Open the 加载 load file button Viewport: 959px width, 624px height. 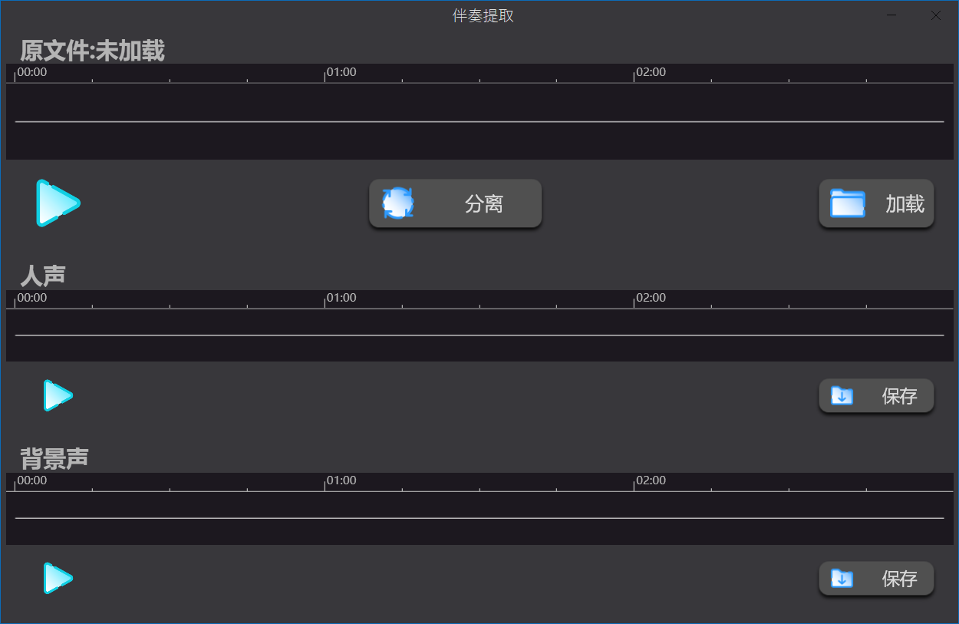(x=876, y=204)
